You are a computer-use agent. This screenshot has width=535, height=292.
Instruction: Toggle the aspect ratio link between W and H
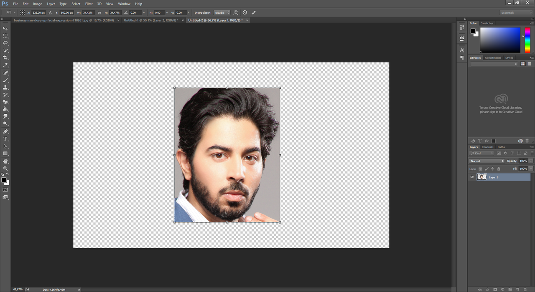point(99,13)
